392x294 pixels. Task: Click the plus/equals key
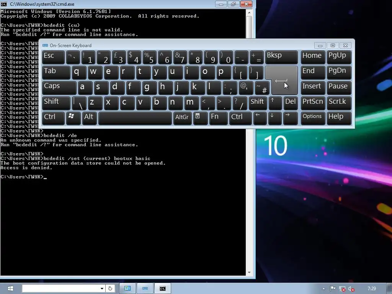[257, 57]
